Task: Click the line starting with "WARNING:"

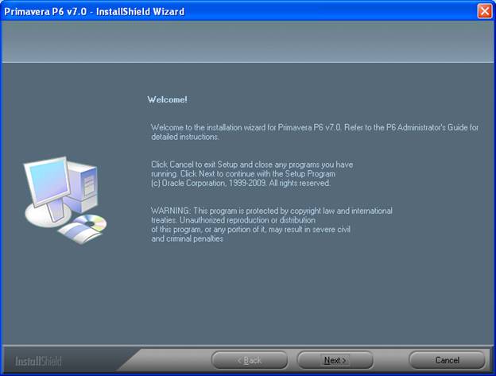Action: [x=271, y=211]
